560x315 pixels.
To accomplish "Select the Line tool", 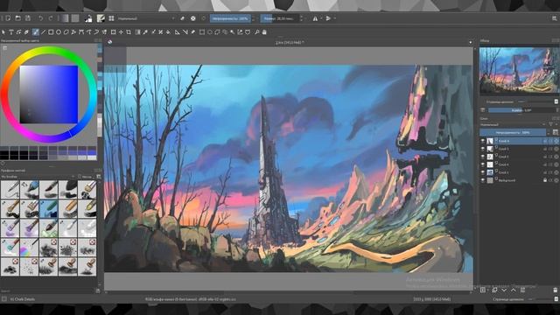I will [43, 32].
